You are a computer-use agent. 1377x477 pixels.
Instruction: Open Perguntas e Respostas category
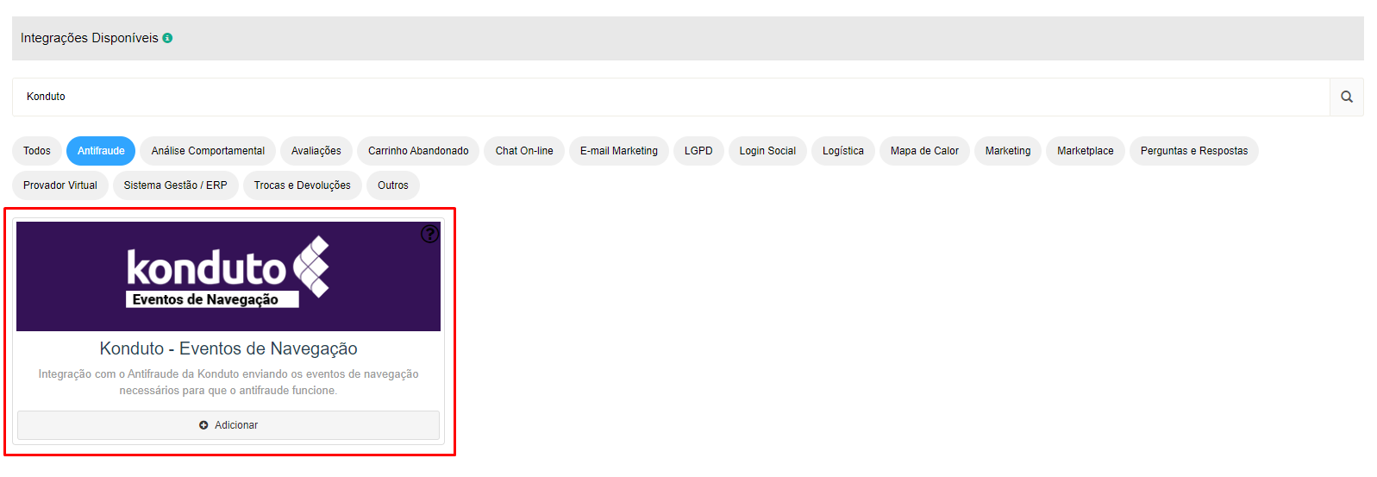1194,151
